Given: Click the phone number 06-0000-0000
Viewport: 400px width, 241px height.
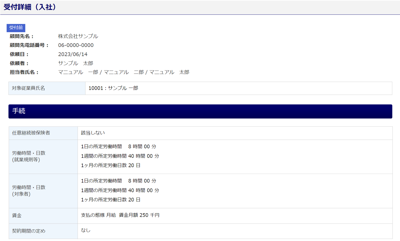Looking at the screenshot, I should [76, 45].
